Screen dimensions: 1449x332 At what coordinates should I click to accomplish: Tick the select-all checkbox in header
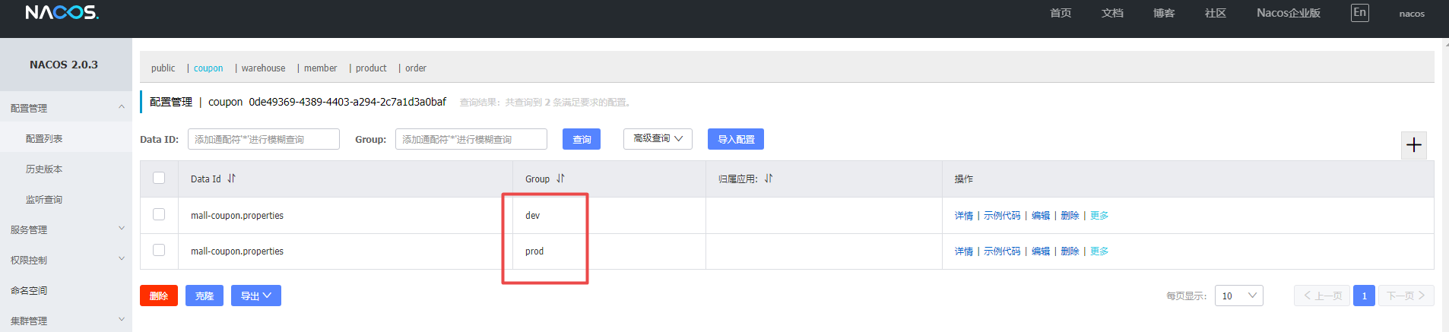(159, 178)
